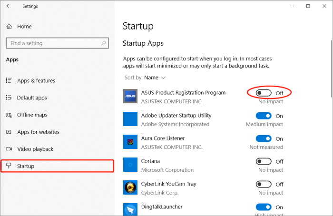333x216 pixels.
Task: Enable ASUS Product Registration Program startup
Action: tap(264, 93)
